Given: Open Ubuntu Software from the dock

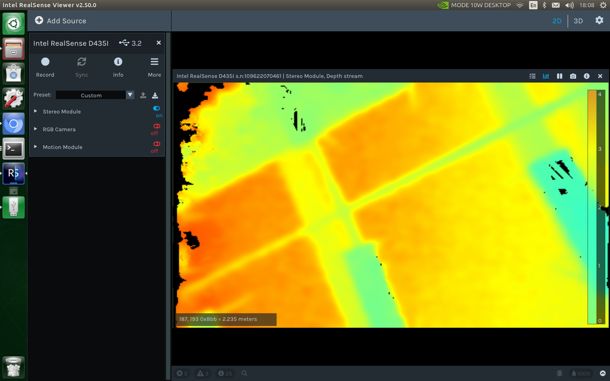Looking at the screenshot, I should click(14, 74).
